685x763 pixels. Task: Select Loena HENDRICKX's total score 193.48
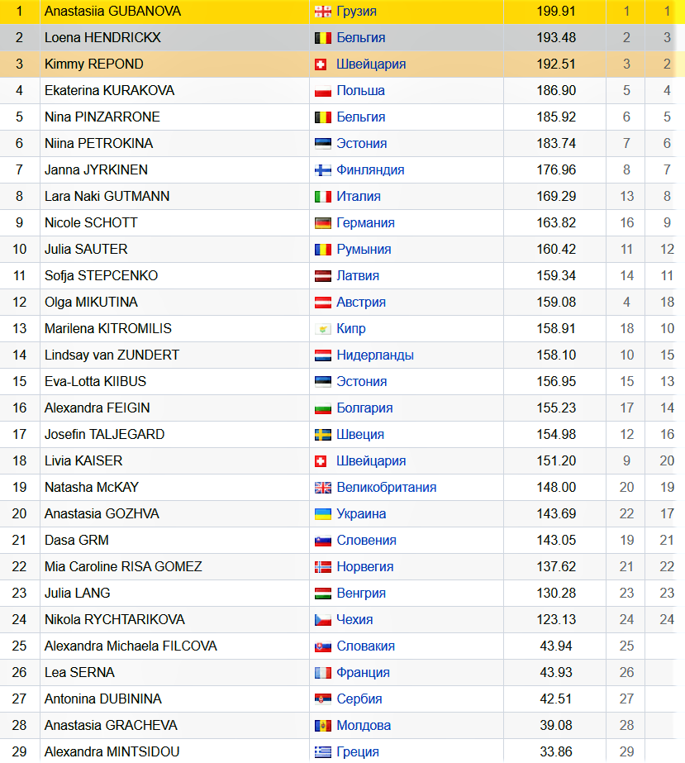[x=556, y=37]
